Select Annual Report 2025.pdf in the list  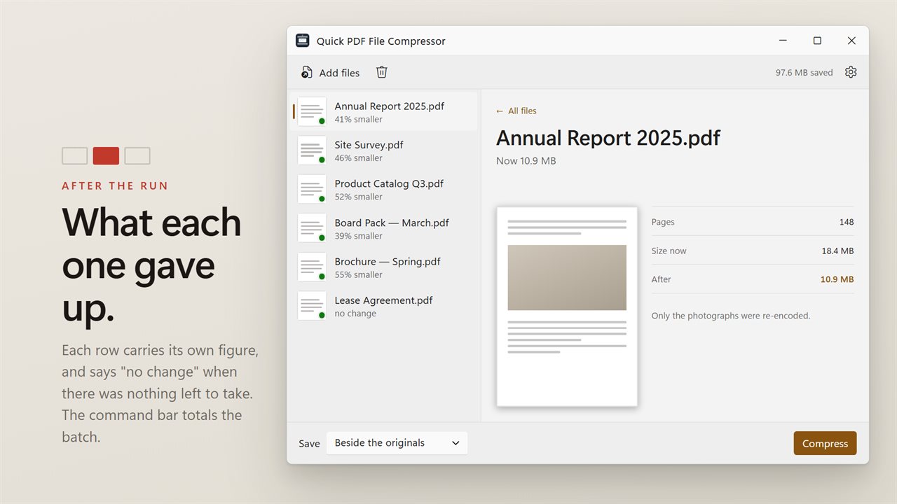click(384, 112)
